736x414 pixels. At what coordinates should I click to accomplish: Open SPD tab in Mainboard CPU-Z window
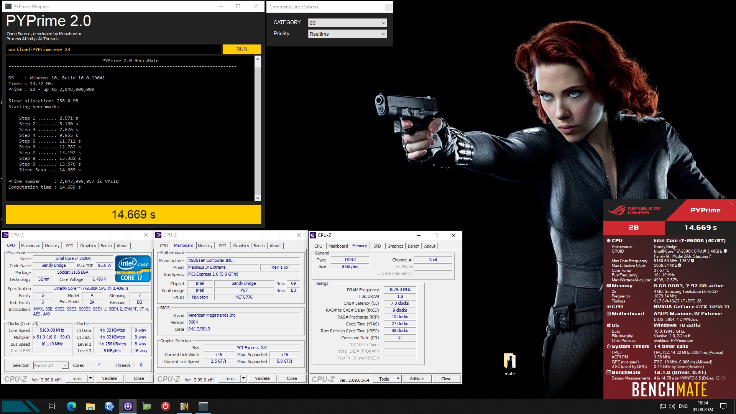[223, 246]
